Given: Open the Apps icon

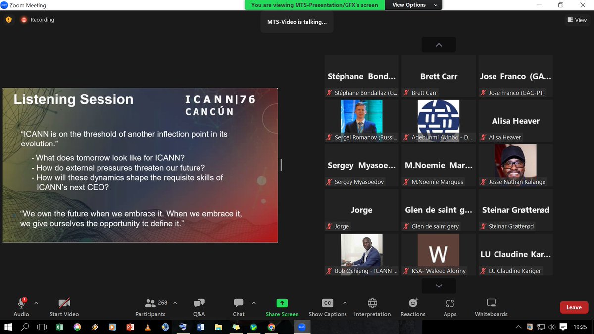Looking at the screenshot, I should [450, 303].
